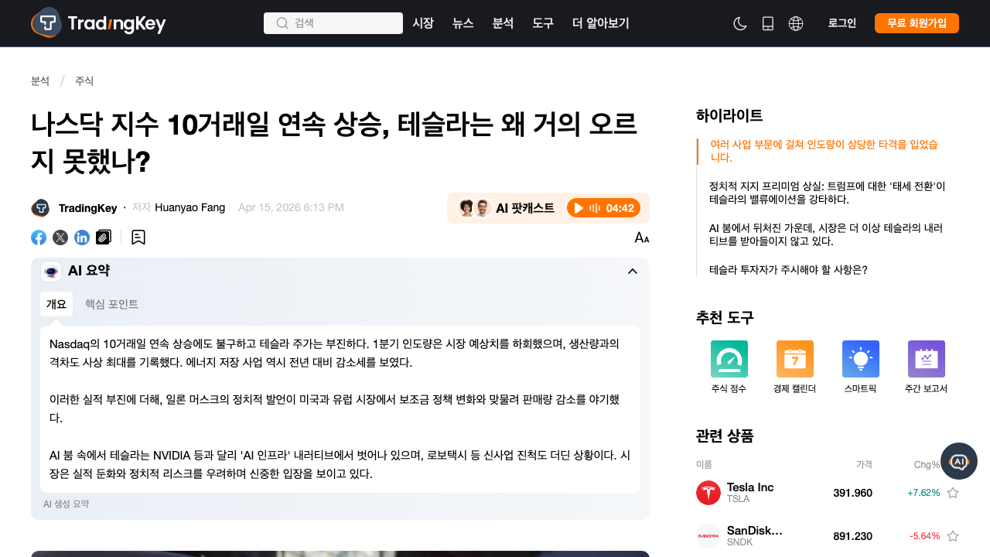Open the 주식 점수 tool
Viewport: 990px width, 557px height.
(729, 367)
